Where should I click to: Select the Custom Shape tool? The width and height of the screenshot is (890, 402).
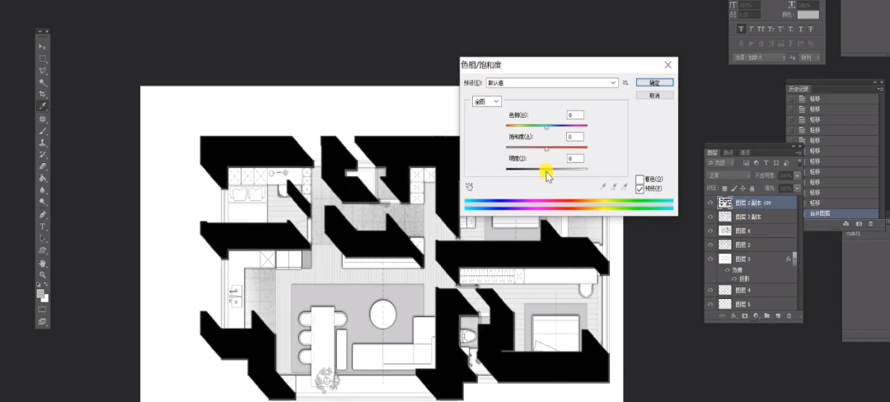(x=43, y=250)
